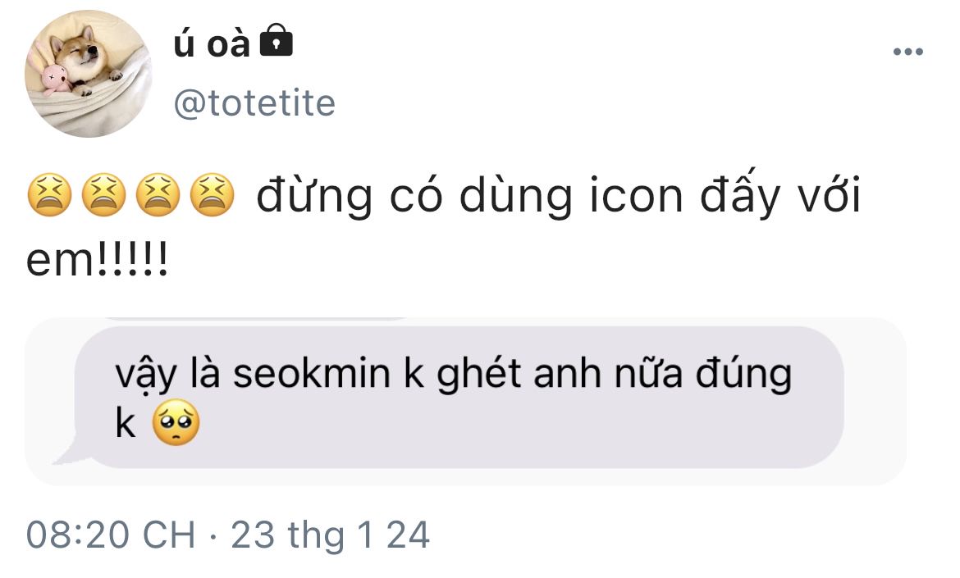
Task: Open the attached message screenshot via its right margin
Action: (x=875, y=402)
